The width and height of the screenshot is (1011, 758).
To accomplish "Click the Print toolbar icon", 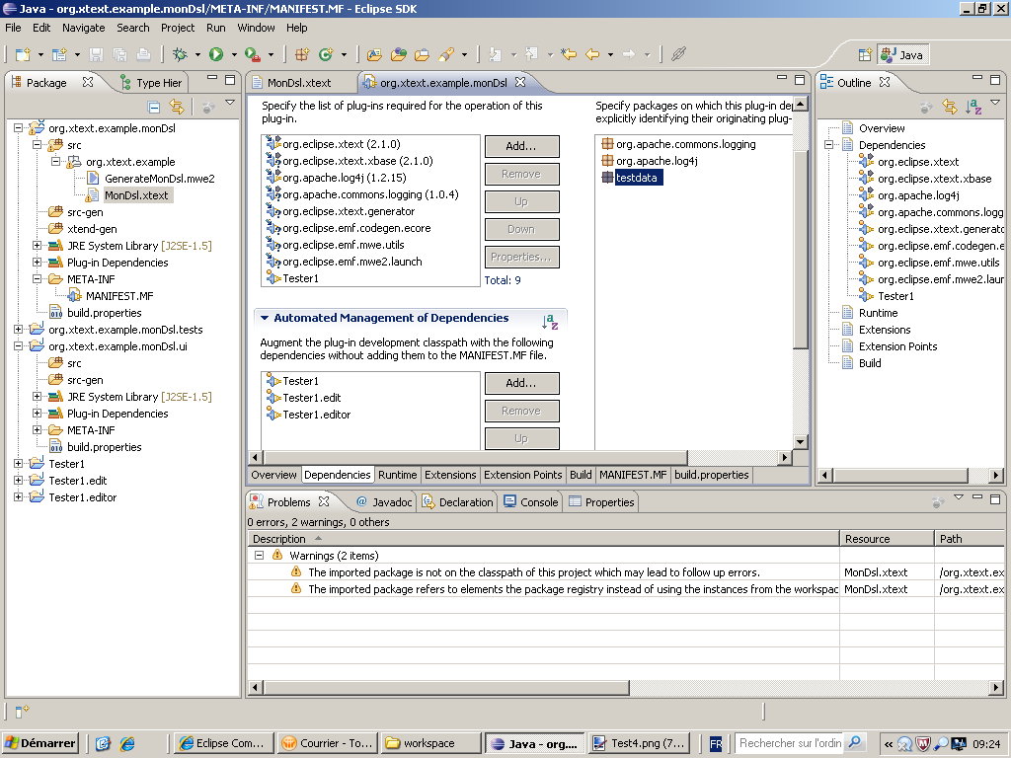I will tap(143, 55).
